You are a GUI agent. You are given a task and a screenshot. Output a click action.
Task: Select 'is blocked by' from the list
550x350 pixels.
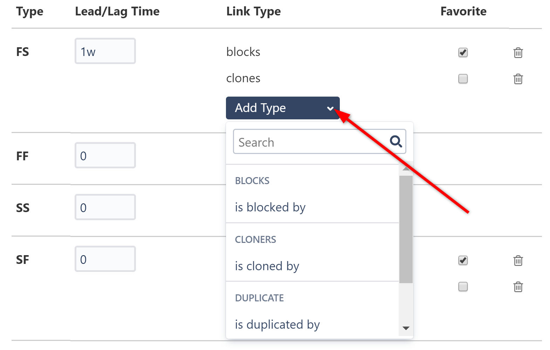click(x=270, y=207)
